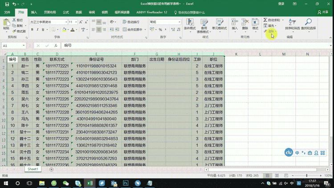The height and width of the screenshot is (188, 334).
Task: Click the Save icon in title bar
Action: tap(7, 4)
